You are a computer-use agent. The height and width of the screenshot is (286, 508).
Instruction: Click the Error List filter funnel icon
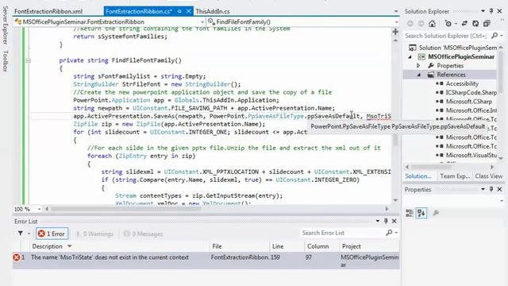pyautogui.click(x=21, y=233)
